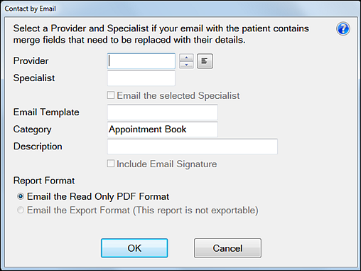The image size is (361, 271).
Task: Click the Description label text
Action: pos(38,147)
